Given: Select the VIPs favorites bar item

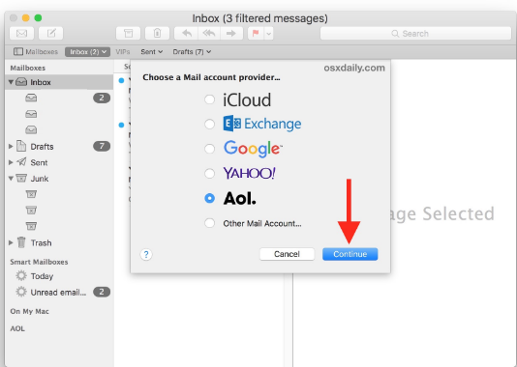Looking at the screenshot, I should click(x=123, y=51).
